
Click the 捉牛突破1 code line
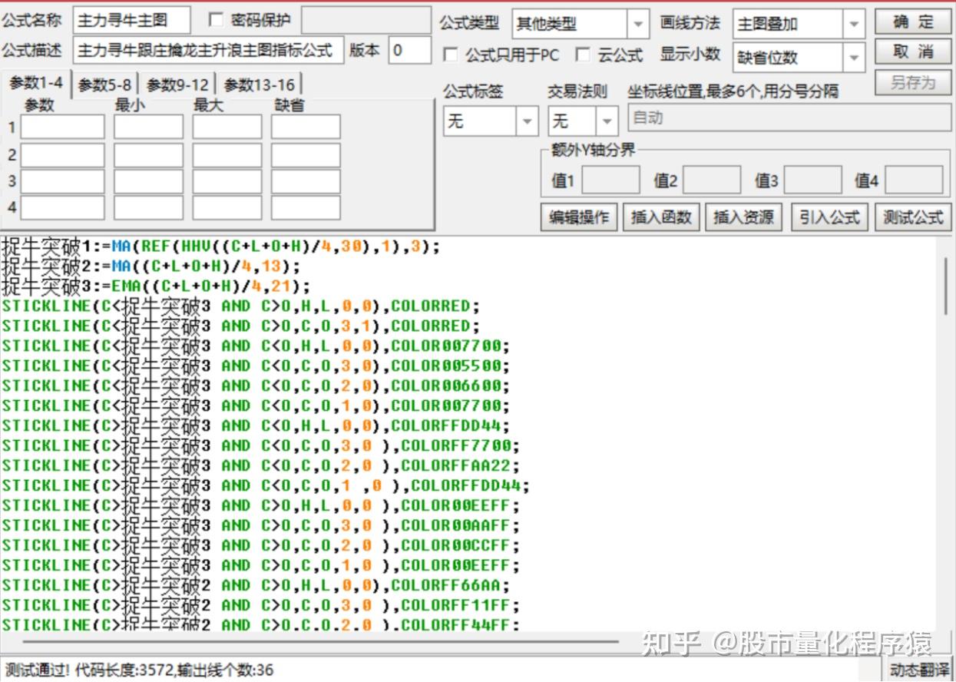point(221,247)
